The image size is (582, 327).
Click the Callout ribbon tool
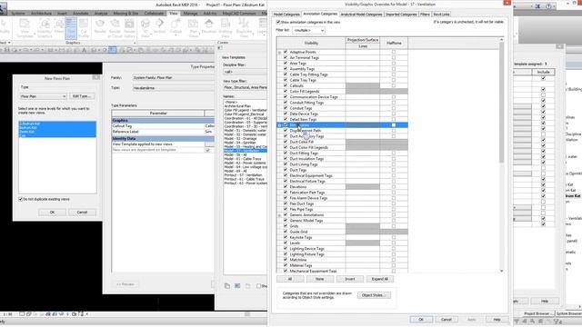tap(176, 26)
